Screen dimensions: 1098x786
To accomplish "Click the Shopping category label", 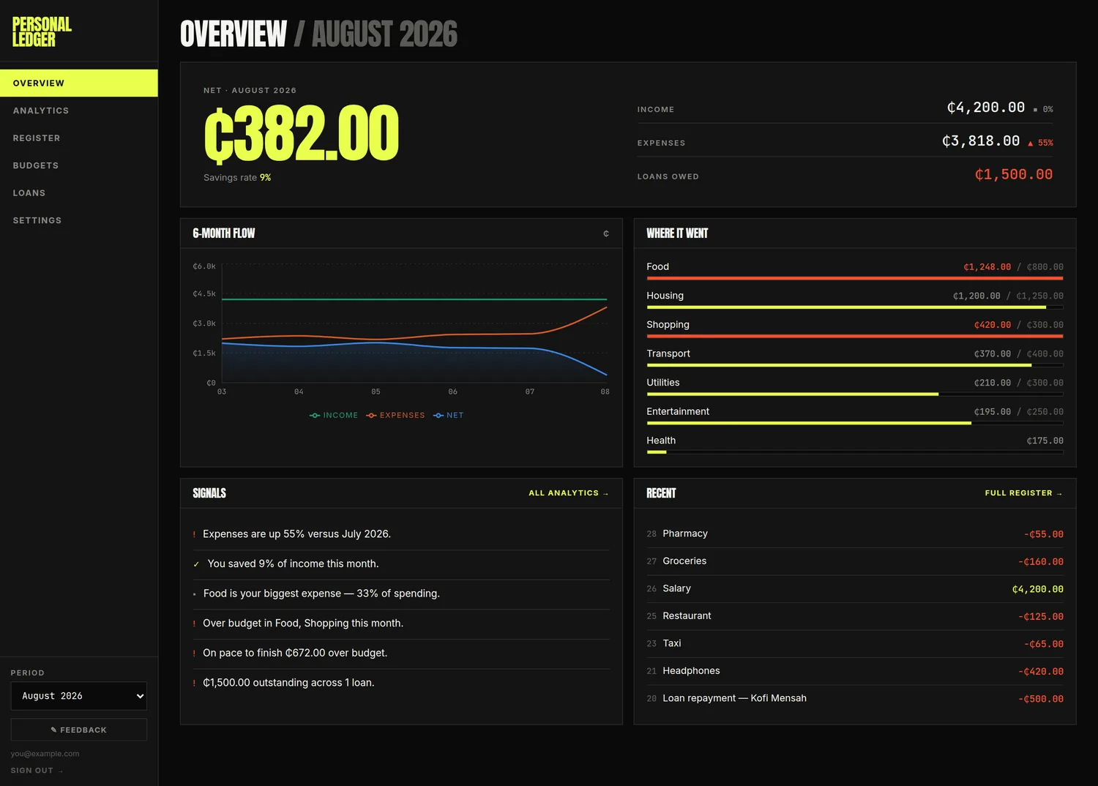I will point(668,324).
